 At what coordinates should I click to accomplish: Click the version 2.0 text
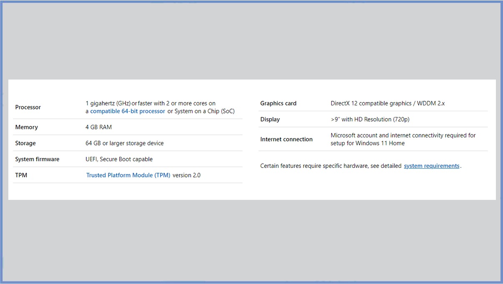click(x=186, y=175)
